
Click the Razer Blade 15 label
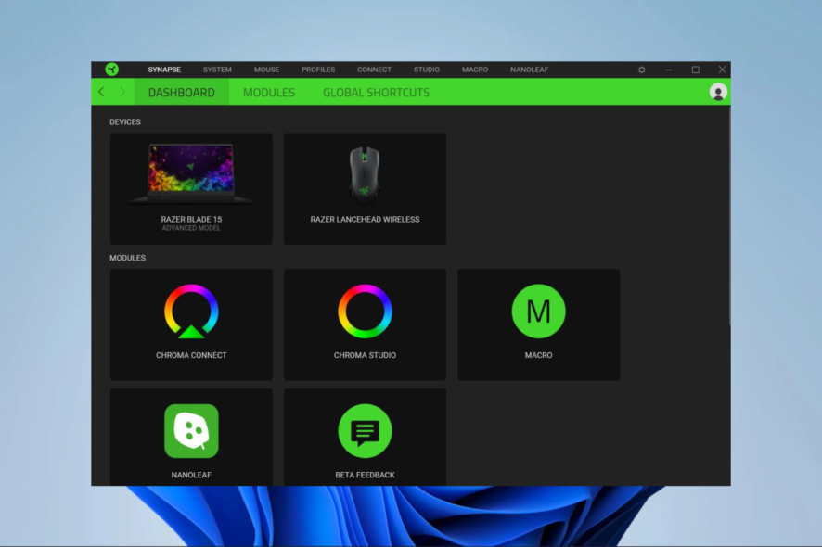coord(191,219)
